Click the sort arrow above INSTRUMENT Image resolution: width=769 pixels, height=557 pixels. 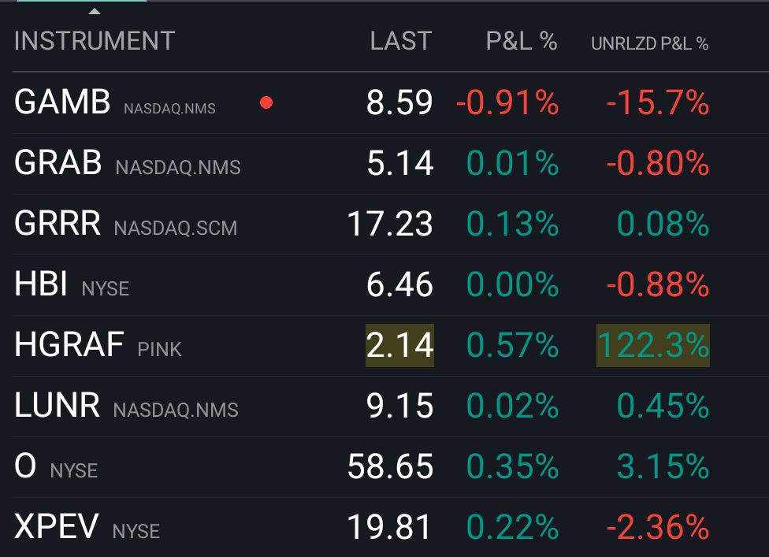click(x=95, y=11)
